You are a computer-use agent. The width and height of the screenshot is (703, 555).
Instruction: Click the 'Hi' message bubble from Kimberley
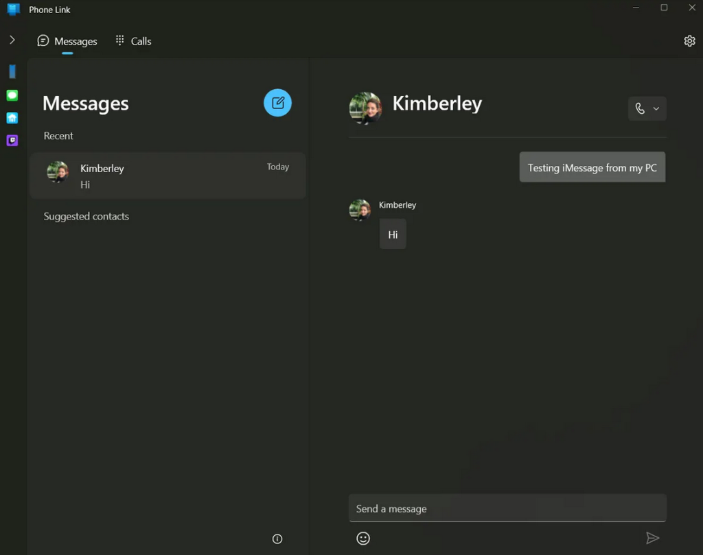pos(393,235)
